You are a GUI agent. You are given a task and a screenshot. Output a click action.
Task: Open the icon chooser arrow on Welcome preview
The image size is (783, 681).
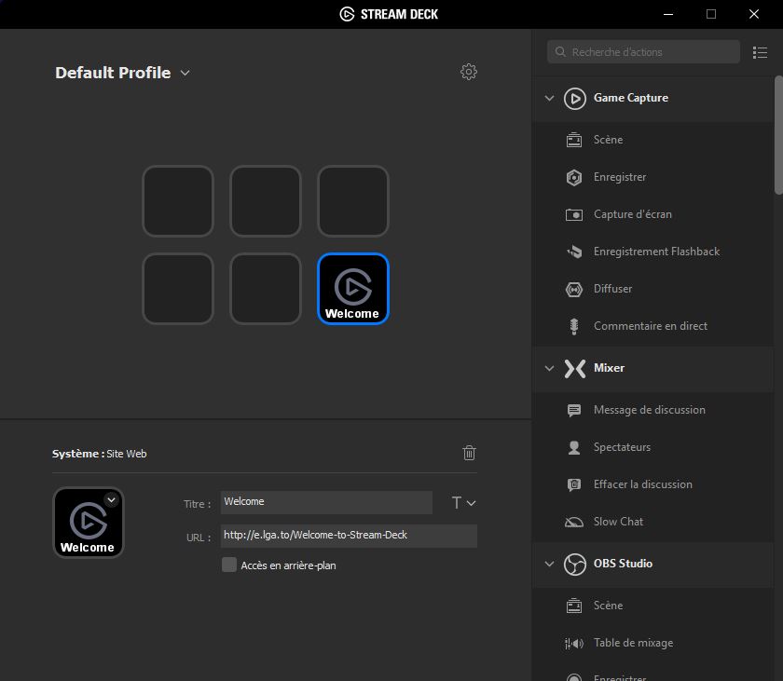[x=111, y=499]
